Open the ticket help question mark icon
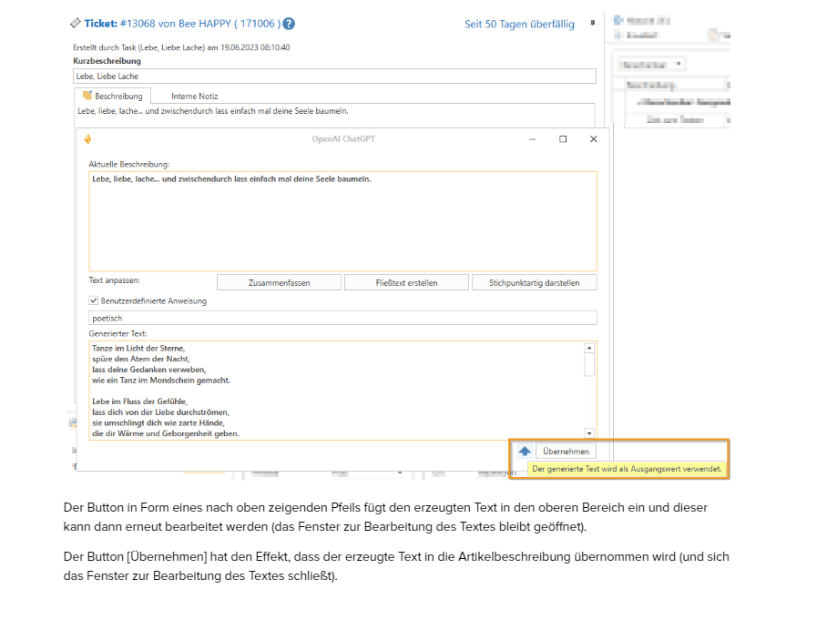837x640 pixels. coord(289,24)
